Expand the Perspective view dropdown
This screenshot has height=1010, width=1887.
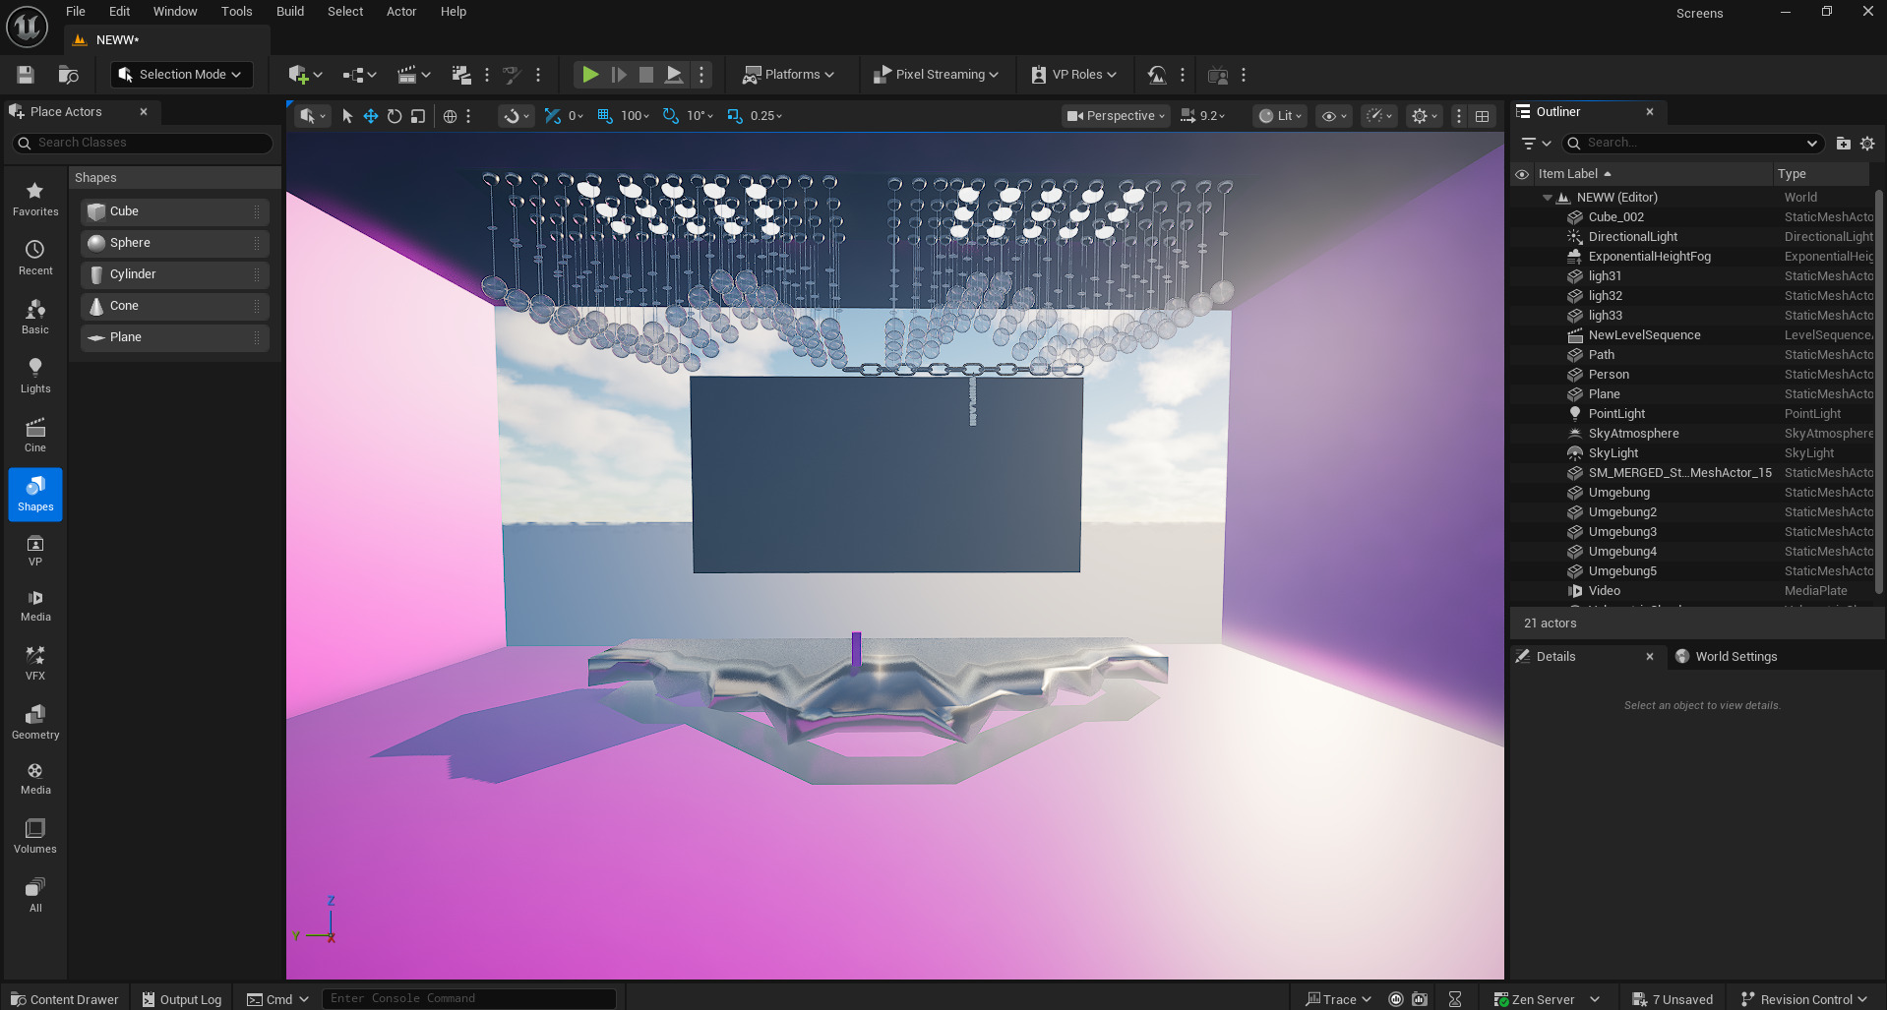point(1115,116)
